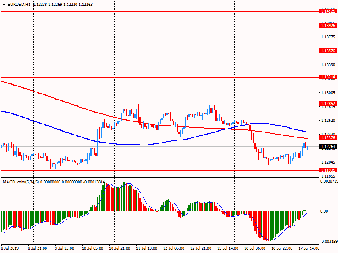Click the 0.00 level on MACD scale
The width and height of the screenshot is (338, 253).
(x=324, y=211)
